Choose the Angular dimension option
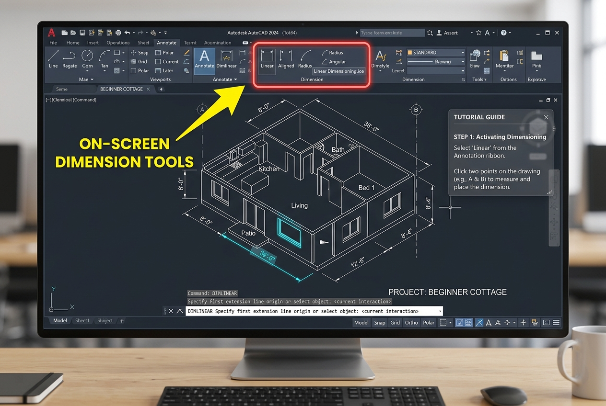This screenshot has height=406, width=606. 334,62
